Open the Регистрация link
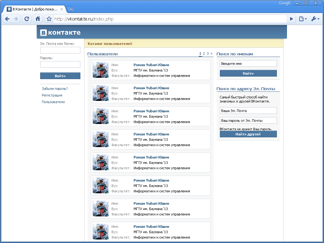 pyautogui.click(x=52, y=95)
